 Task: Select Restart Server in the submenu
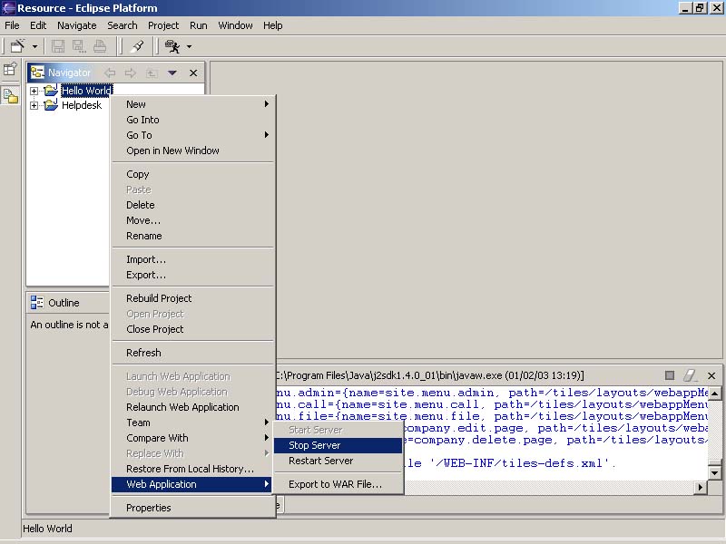pos(338,461)
